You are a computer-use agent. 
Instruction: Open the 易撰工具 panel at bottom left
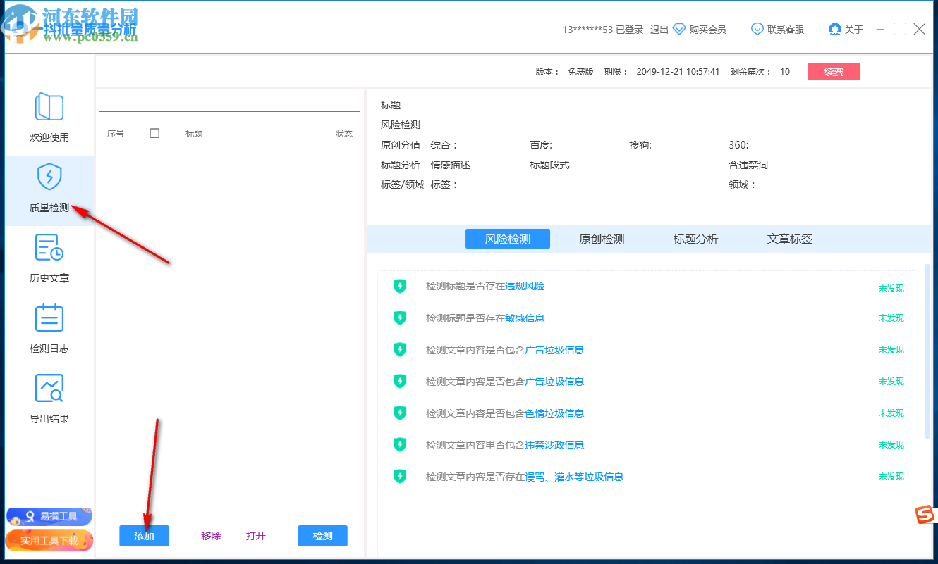(x=49, y=516)
